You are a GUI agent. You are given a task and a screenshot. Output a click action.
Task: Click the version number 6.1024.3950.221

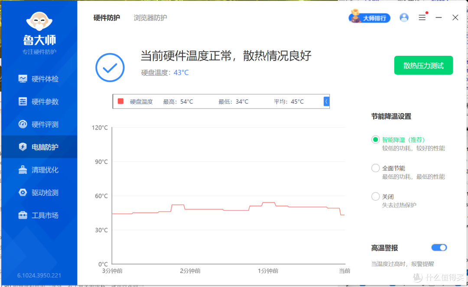(x=39, y=275)
